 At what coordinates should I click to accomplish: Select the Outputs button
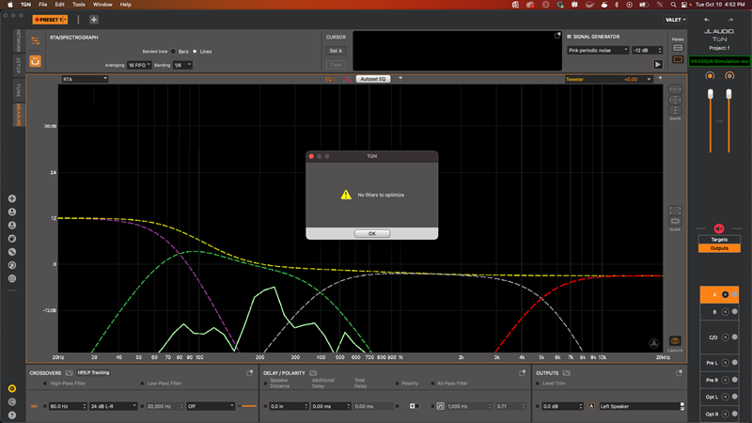click(719, 248)
